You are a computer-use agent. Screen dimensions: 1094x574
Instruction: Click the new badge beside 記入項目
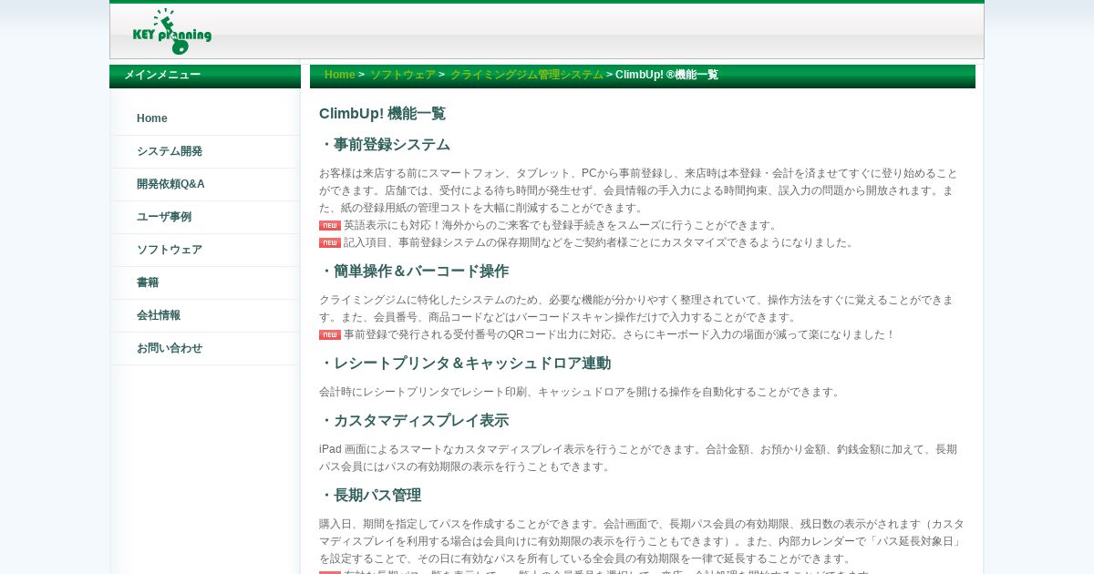[x=330, y=242]
